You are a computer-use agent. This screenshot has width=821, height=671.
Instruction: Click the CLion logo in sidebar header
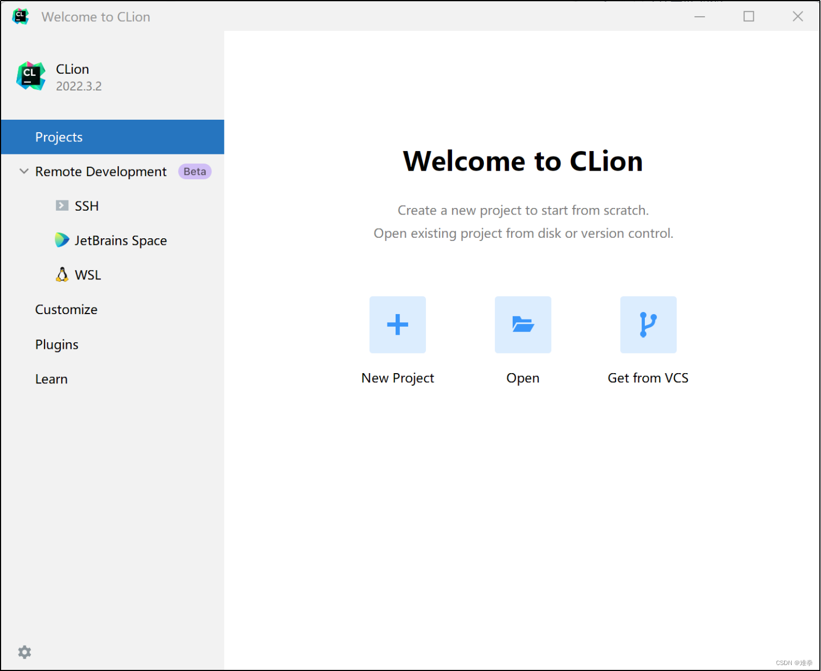(31, 76)
